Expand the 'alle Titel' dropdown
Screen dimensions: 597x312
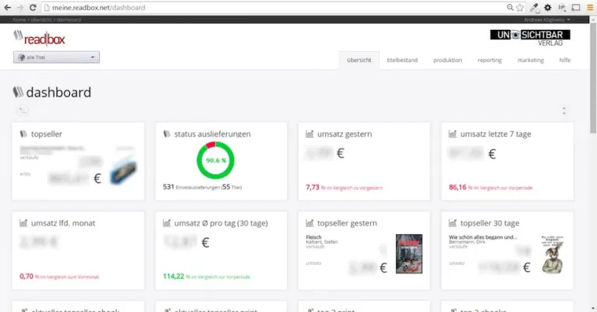click(57, 57)
